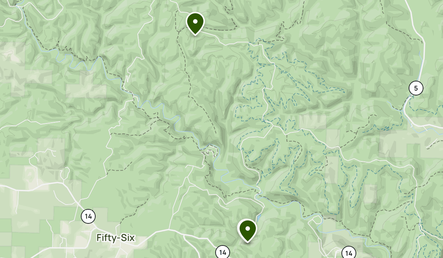Viewport: 443px width, 258px height.
Task: Select the northern dark green location pin
Action: click(195, 23)
